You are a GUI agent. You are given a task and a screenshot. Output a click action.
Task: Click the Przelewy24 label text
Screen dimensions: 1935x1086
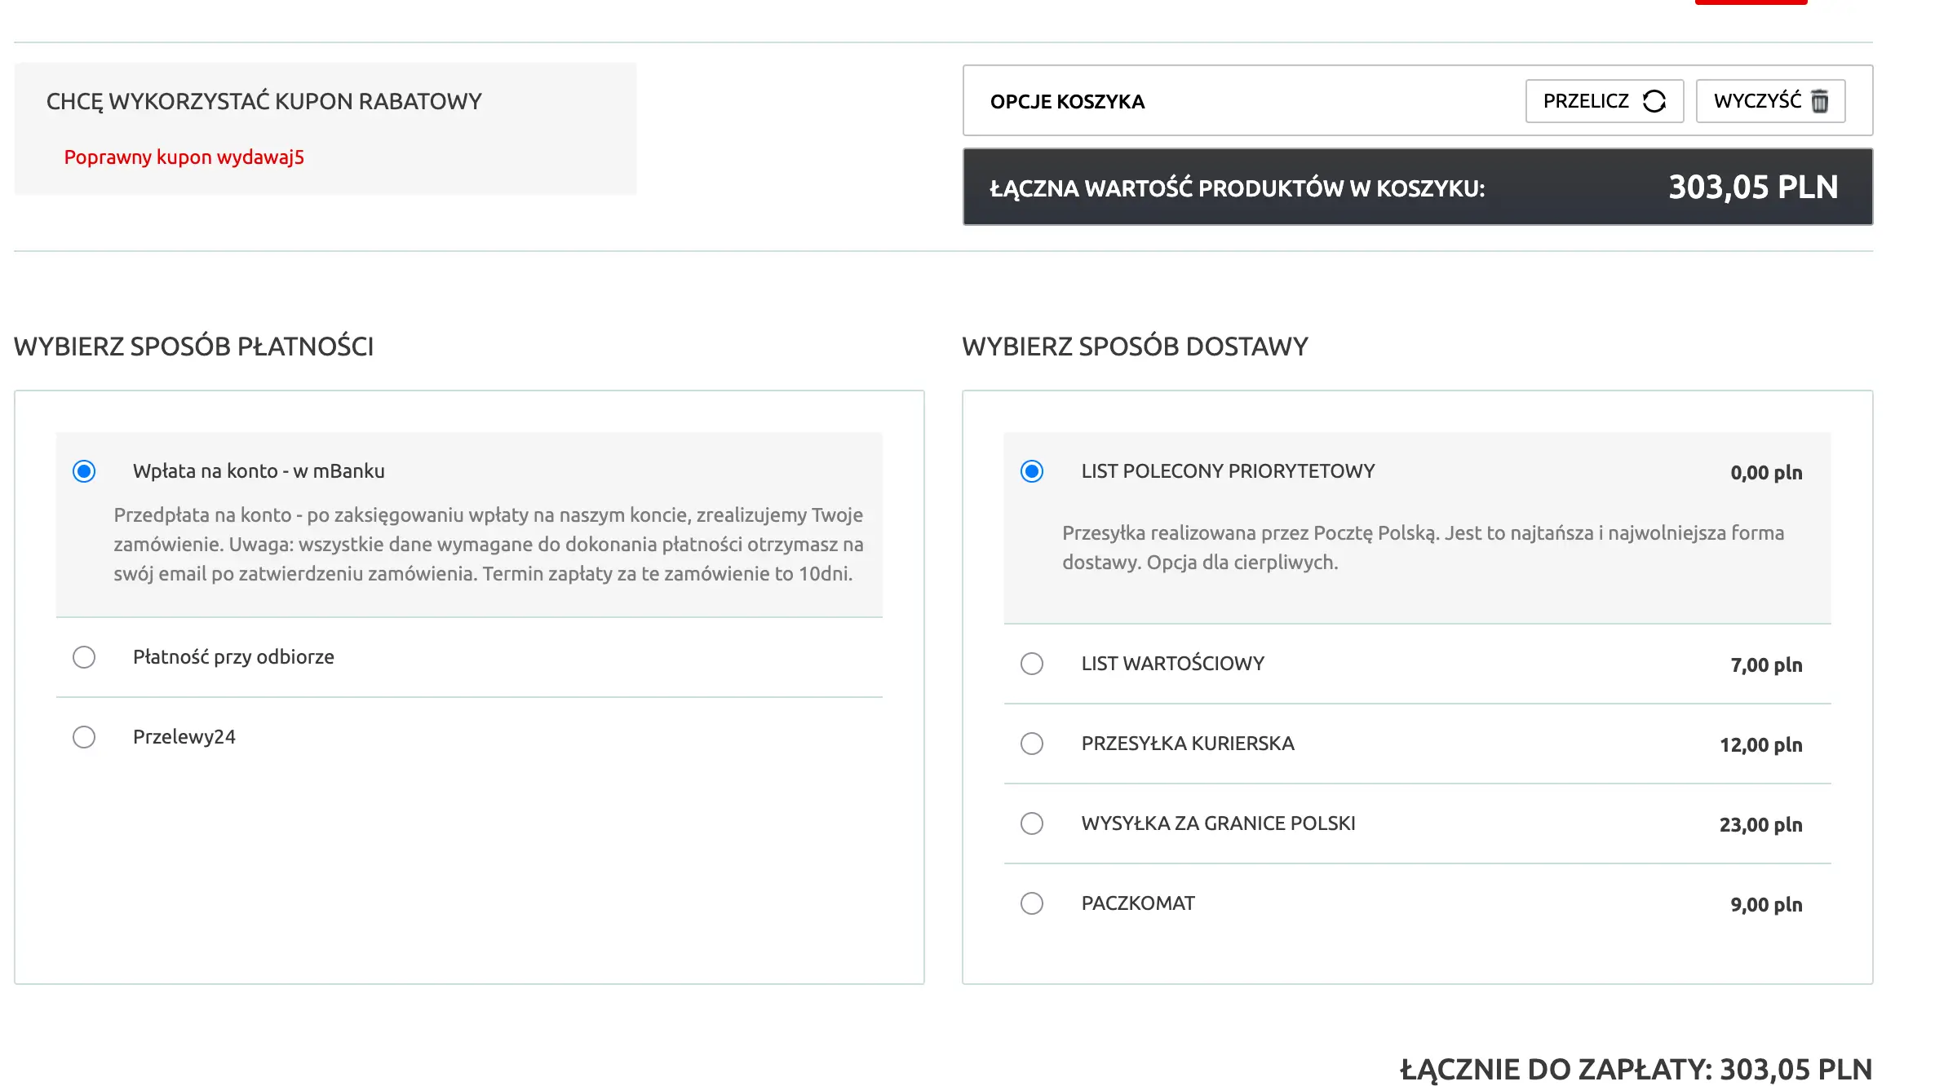tap(184, 737)
